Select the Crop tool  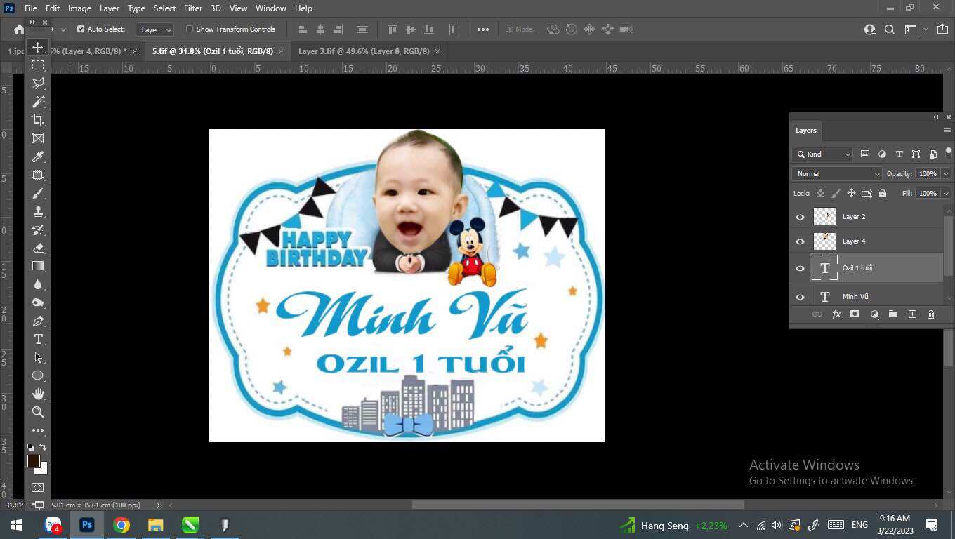38,120
